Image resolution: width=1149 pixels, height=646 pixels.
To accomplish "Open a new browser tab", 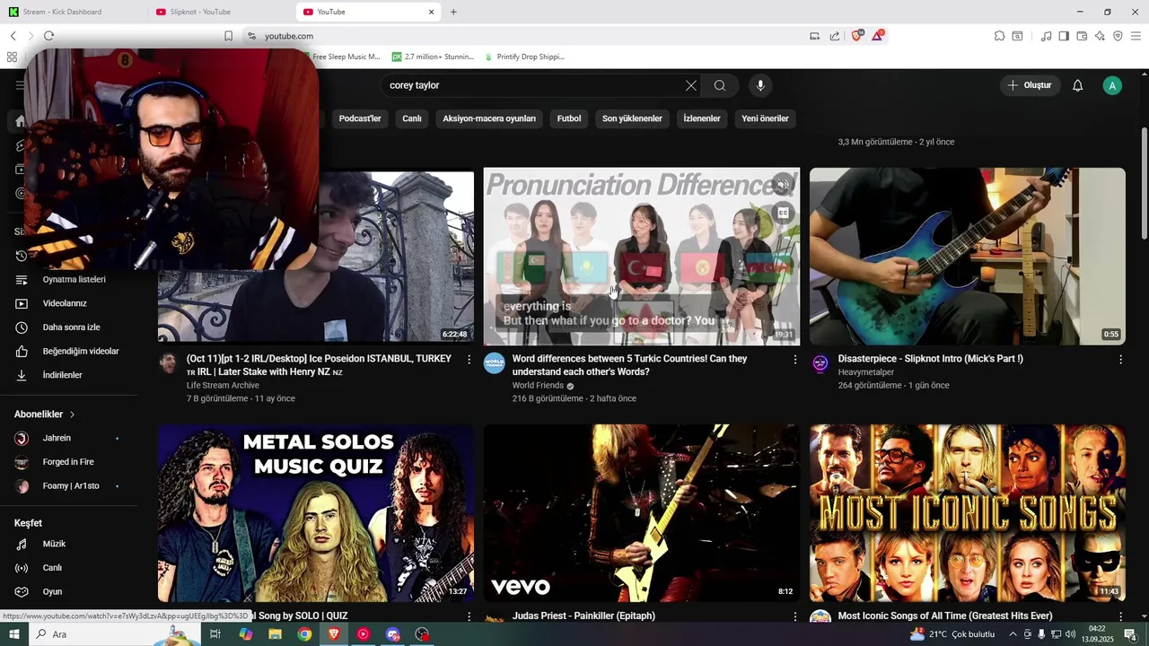I will coord(453,12).
